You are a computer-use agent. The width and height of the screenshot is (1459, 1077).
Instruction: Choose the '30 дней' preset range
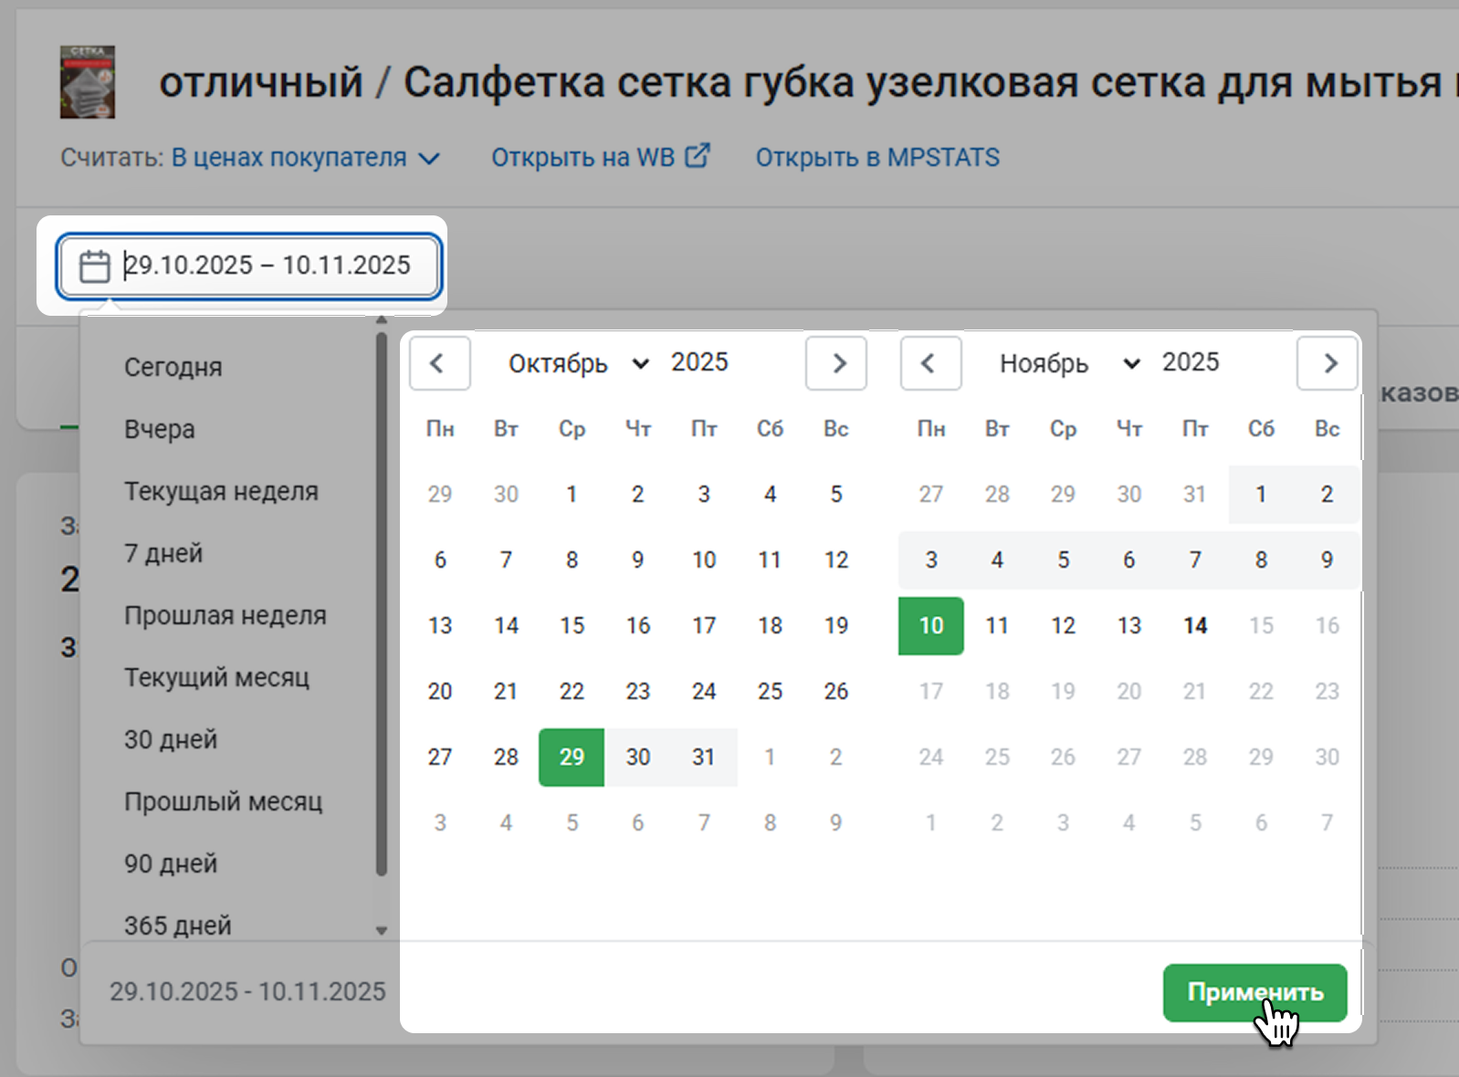coord(171,739)
